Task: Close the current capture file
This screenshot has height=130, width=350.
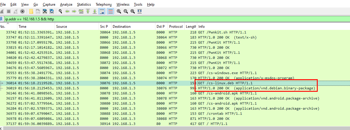Action: pyautogui.click(x=45, y=11)
